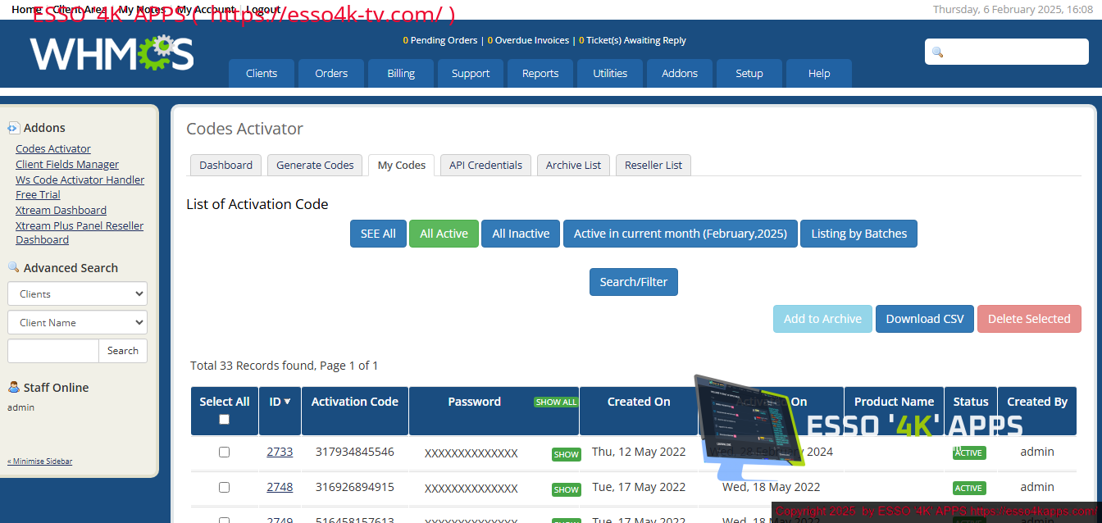This screenshot has width=1102, height=523.
Task: Click Ticket(s) Awaiting Reply counter
Action: pyautogui.click(x=632, y=40)
